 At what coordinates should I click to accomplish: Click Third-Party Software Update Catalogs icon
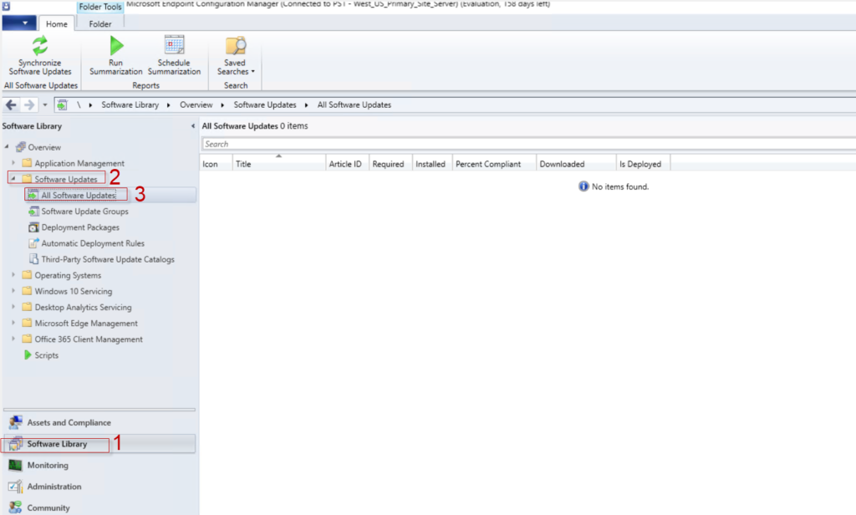[x=33, y=259]
